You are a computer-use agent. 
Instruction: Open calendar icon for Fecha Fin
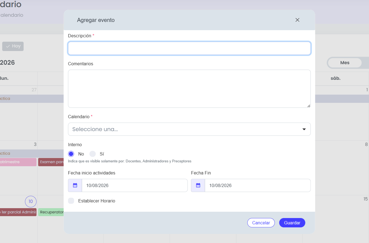198,185
